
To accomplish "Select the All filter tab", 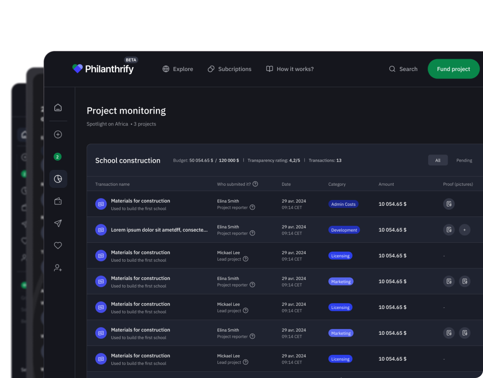I will (438, 160).
